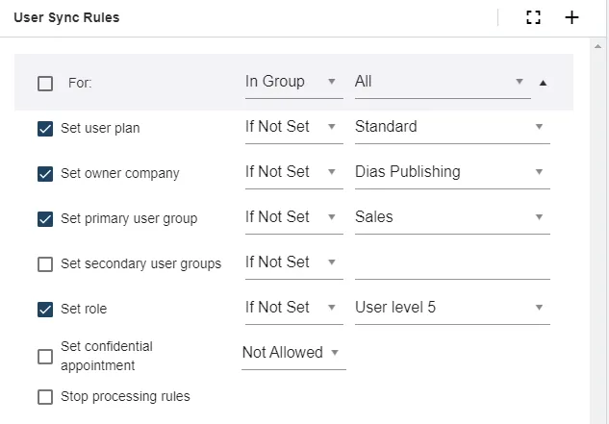Uncheck the Set role checkbox

point(45,310)
